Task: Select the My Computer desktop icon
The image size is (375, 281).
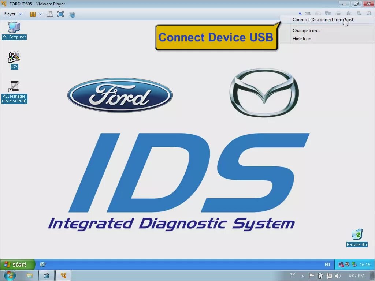Action: 14,30
